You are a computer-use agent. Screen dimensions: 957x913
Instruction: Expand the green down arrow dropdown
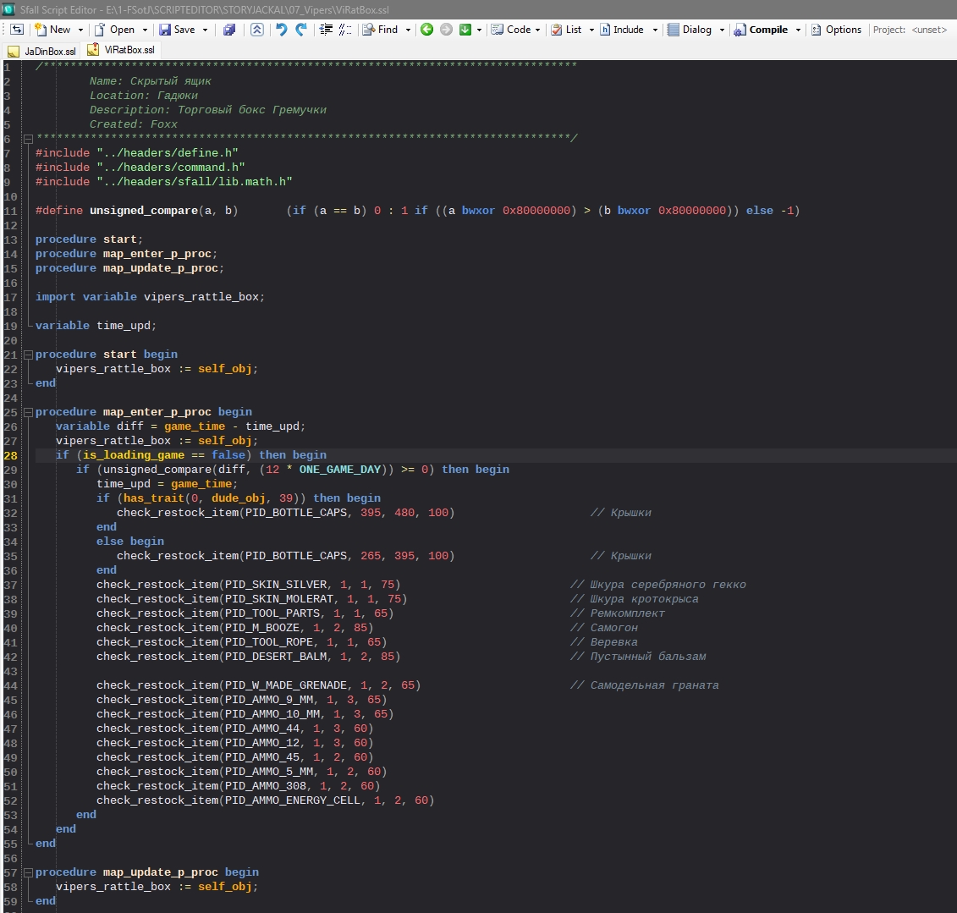pos(479,30)
